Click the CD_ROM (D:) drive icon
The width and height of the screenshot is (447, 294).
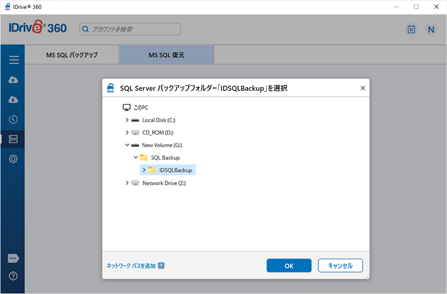(135, 133)
